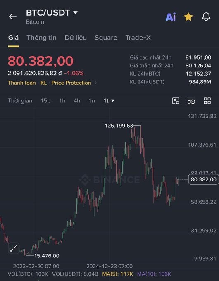The height and width of the screenshot is (281, 219).
Task: Tap the KL 24h(BTC) value 12.152,37
Action: pyautogui.click(x=198, y=74)
